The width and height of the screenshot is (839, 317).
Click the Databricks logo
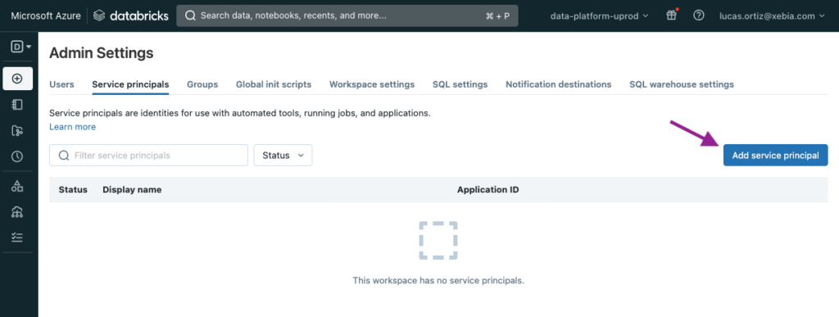[130, 16]
